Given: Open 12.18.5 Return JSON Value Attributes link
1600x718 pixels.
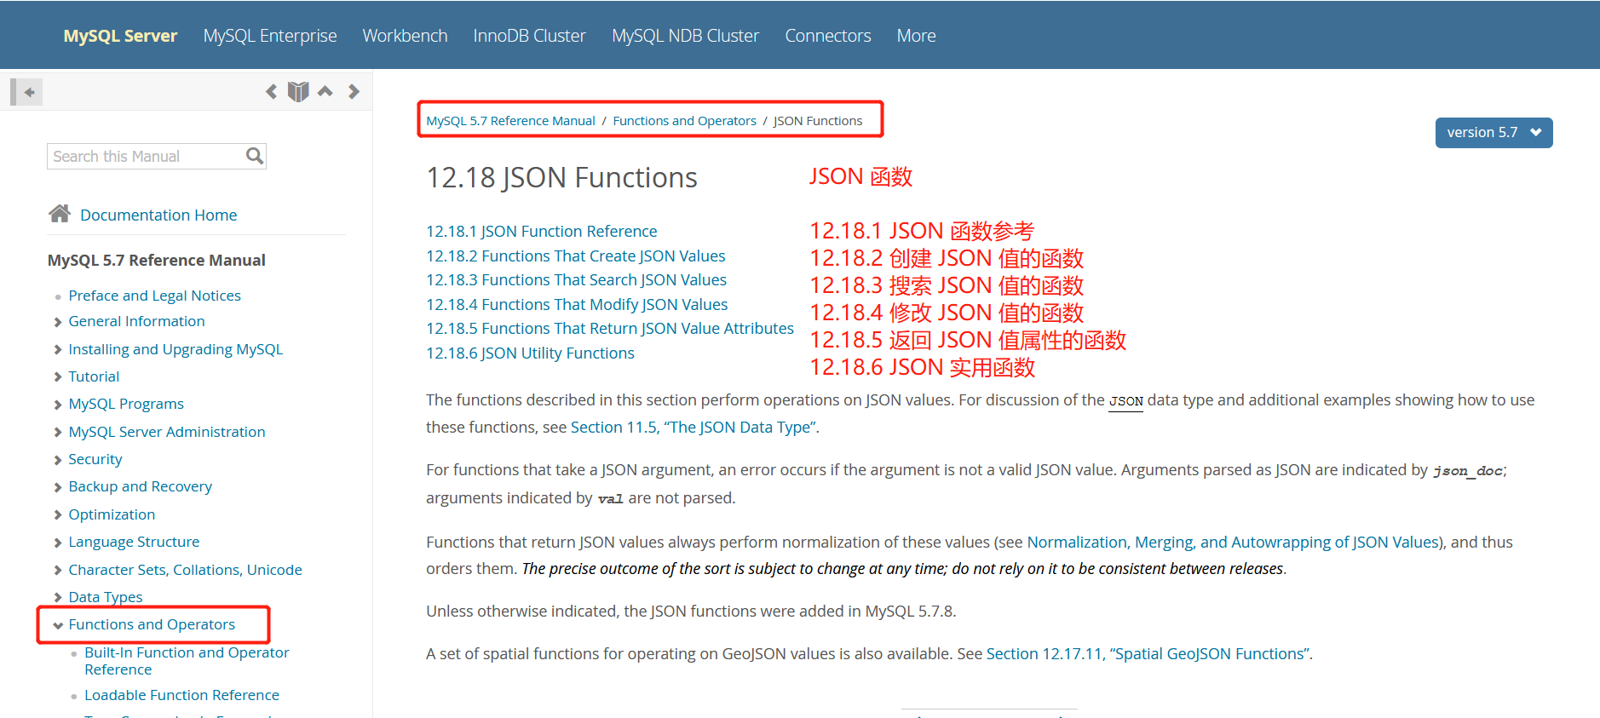Looking at the screenshot, I should point(609,329).
